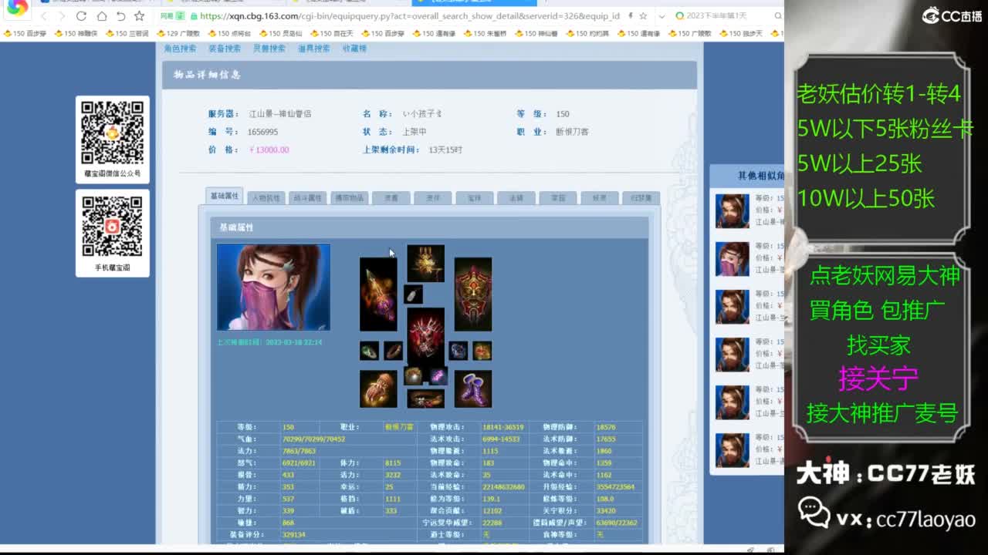
Task: Open second similar character avatar in sidebar
Action: tap(732, 259)
